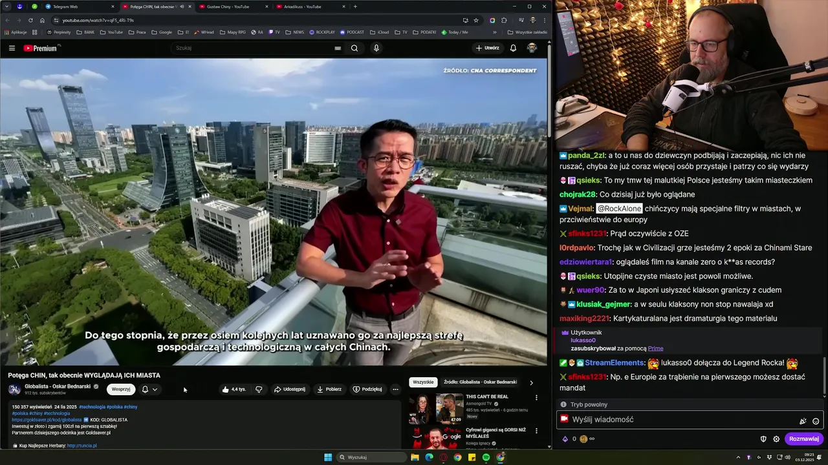Expand hidden system tray icons

(738, 457)
